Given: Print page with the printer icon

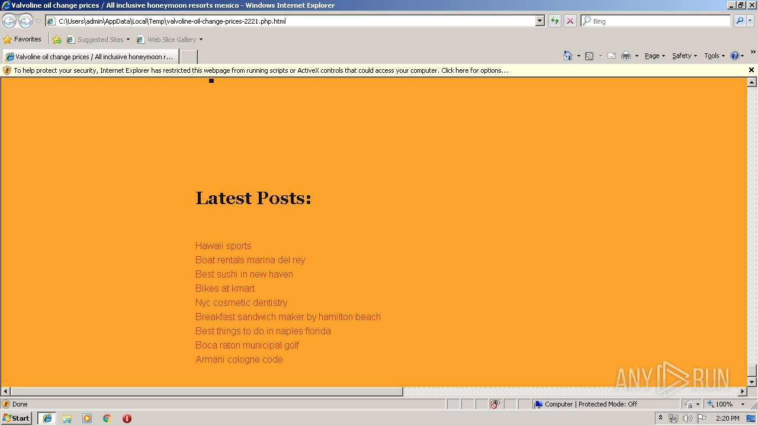Looking at the screenshot, I should (626, 56).
